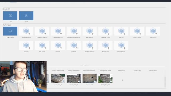Open the SpoffortCastle.rcm model
This screenshot has height=96, width=171.
point(26,31)
